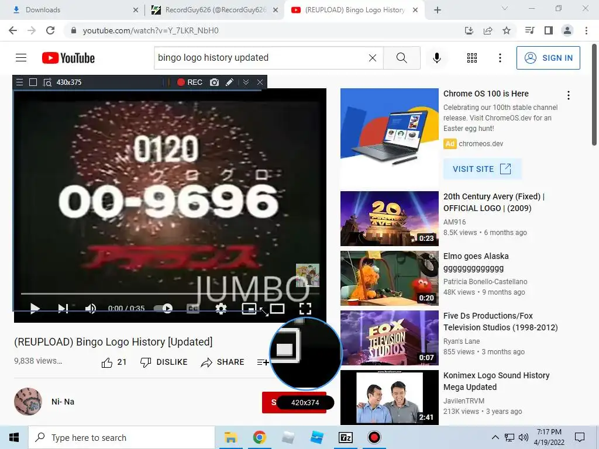Viewport: 599px width, 449px height.
Task: Click VISIT SITE on Chrome OS ad
Action: 482,169
